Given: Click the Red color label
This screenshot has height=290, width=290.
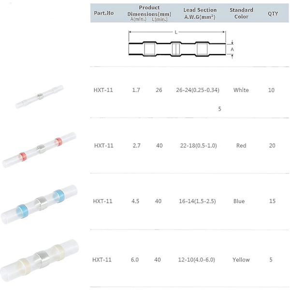Looking at the screenshot, I should [x=241, y=145].
